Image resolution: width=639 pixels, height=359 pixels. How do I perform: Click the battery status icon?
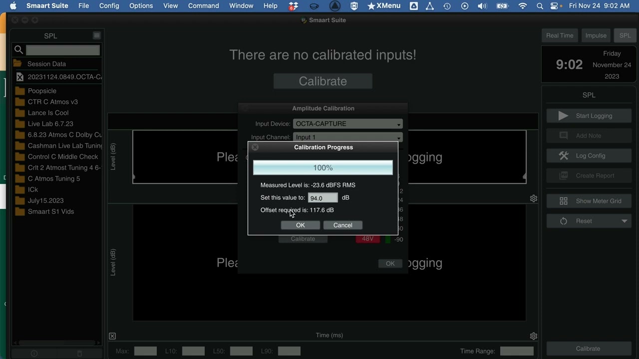[502, 6]
